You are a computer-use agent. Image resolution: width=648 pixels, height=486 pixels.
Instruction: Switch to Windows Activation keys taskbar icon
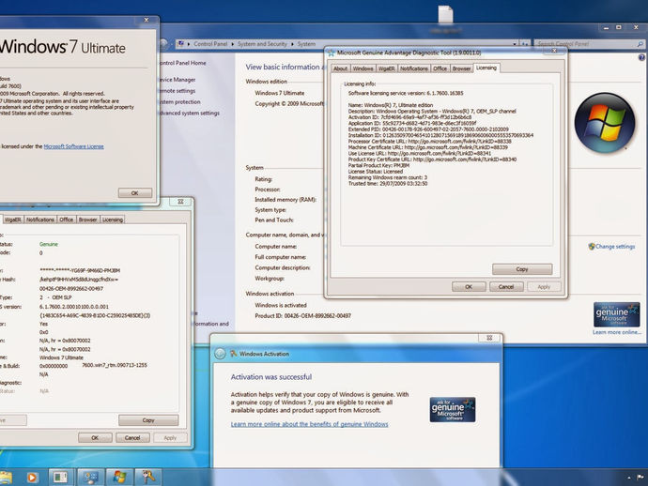[x=148, y=478]
